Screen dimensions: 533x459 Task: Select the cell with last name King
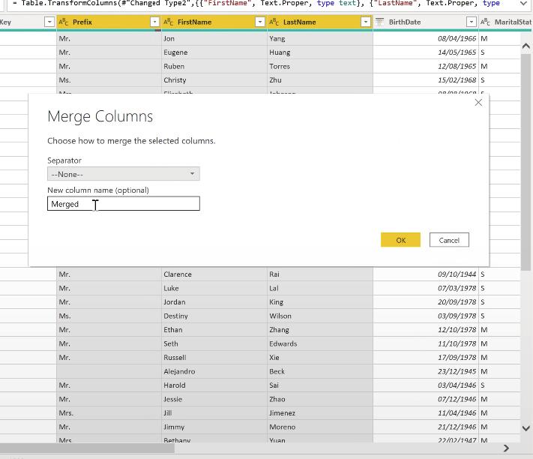(x=320, y=302)
